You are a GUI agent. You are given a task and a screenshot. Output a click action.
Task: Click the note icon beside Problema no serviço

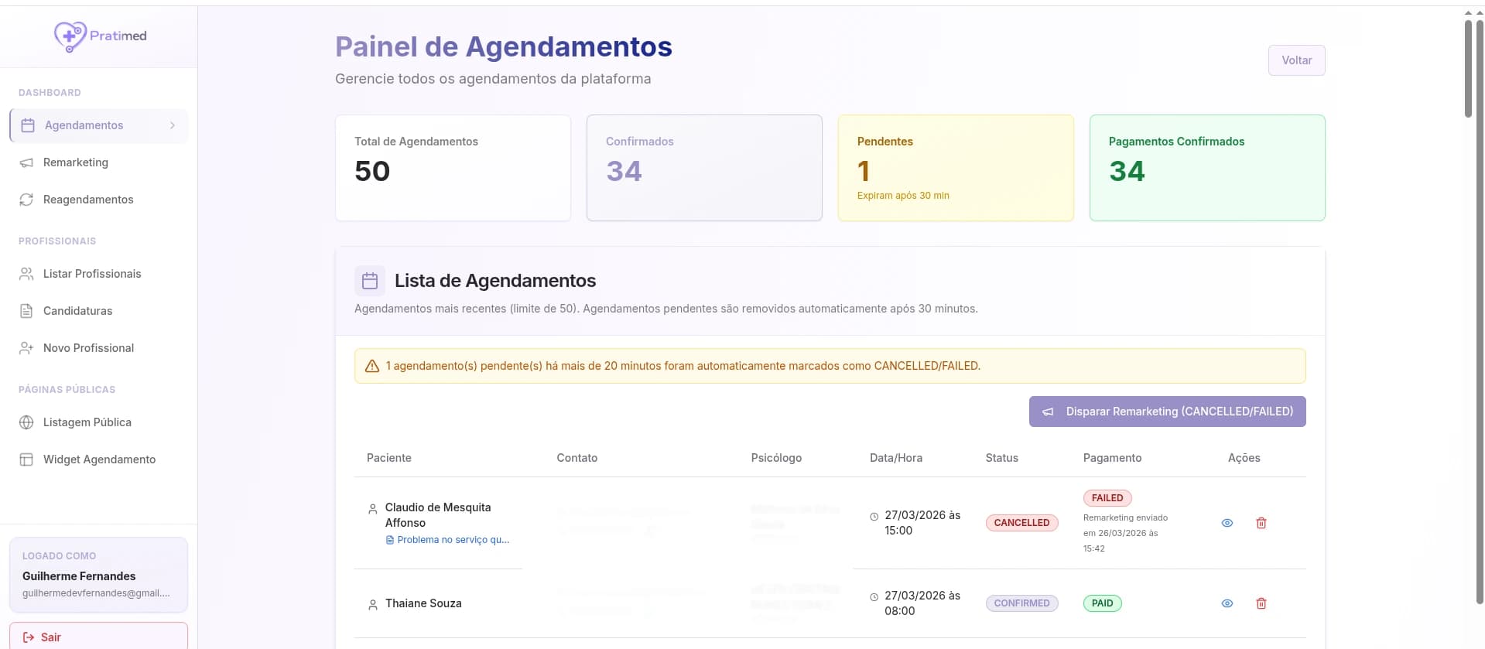pyautogui.click(x=390, y=540)
